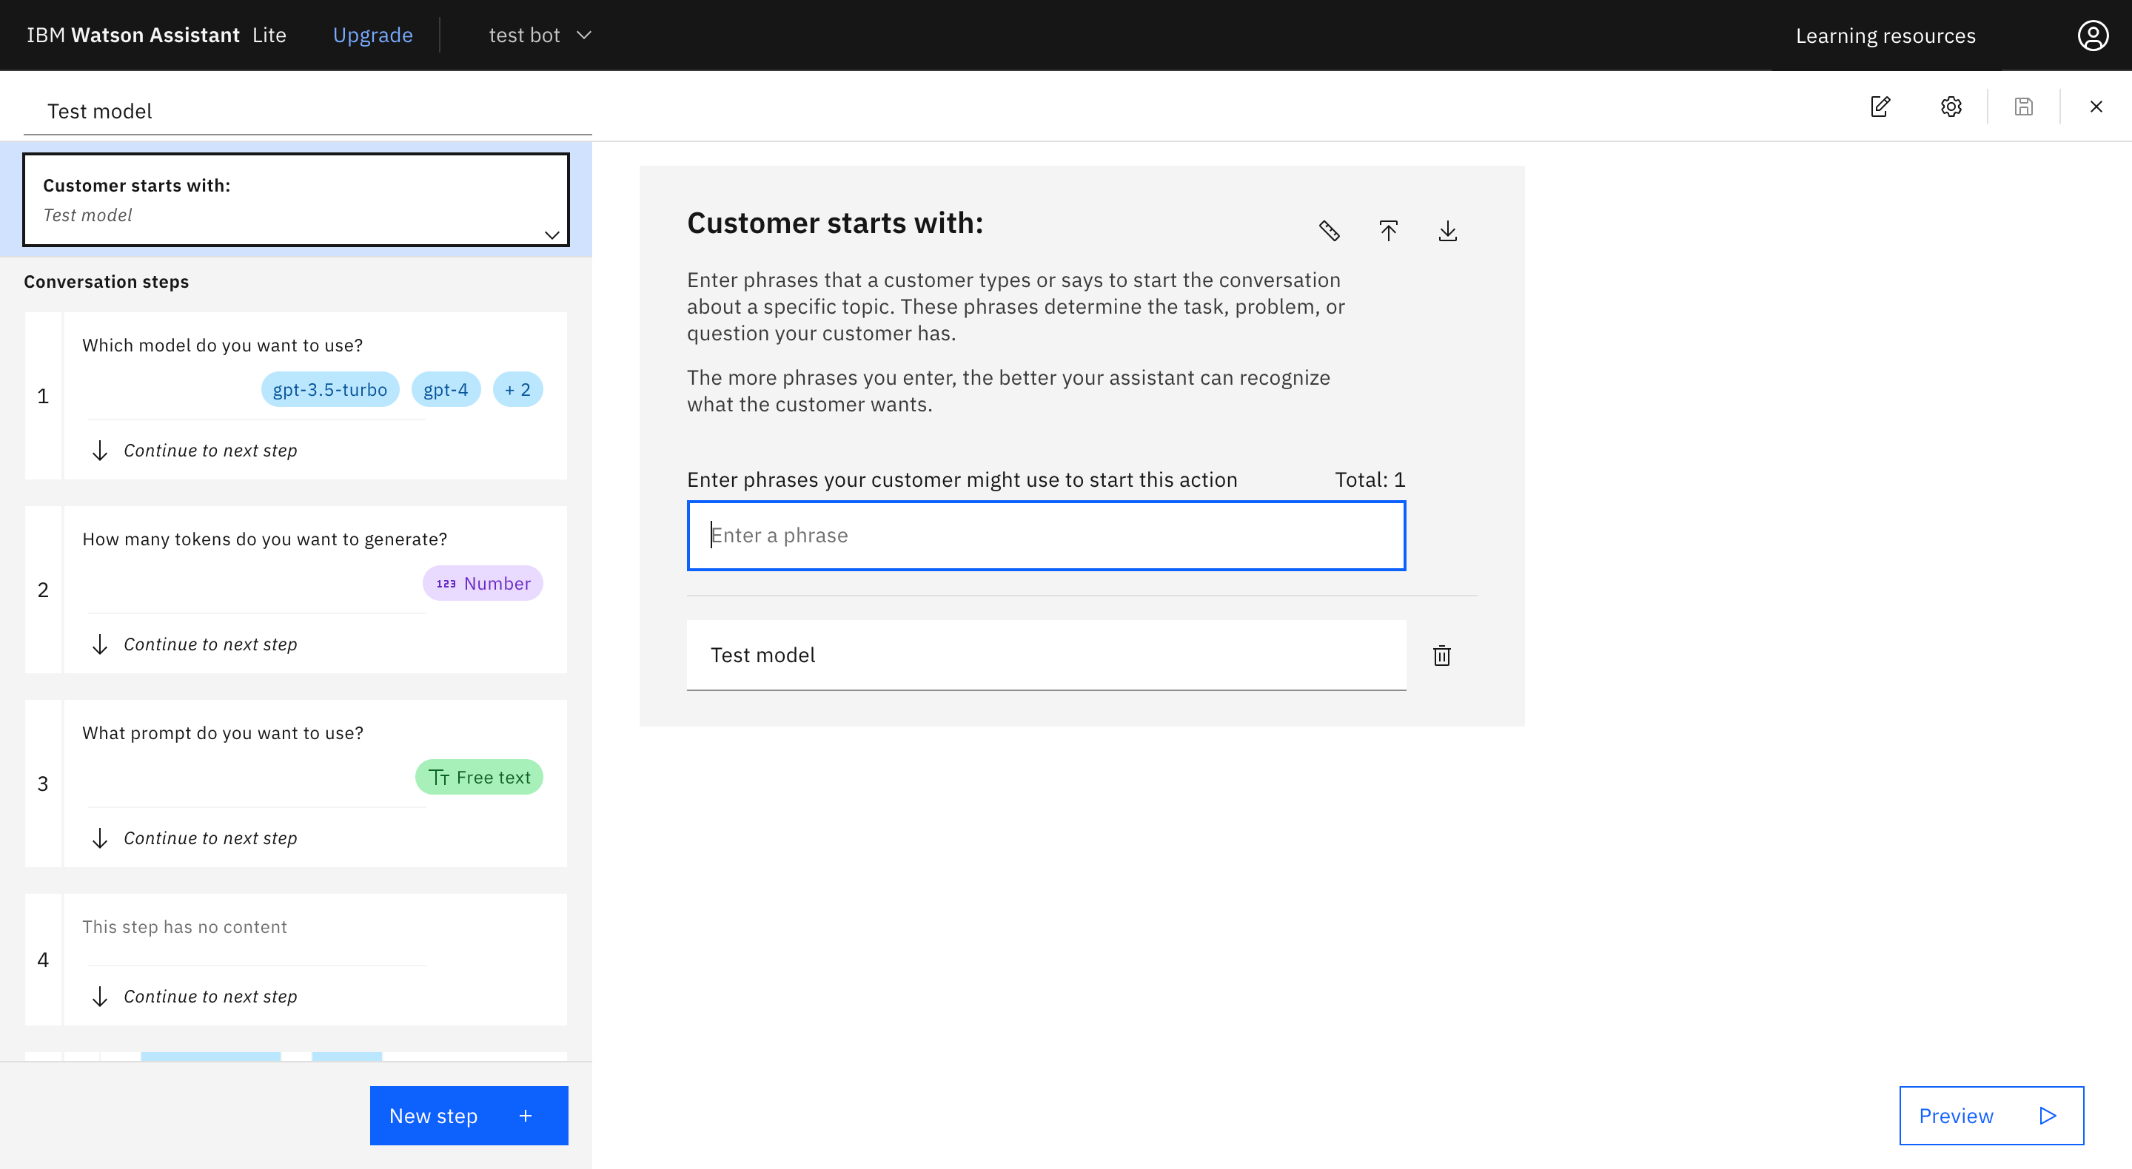
Task: Click the Enter a phrase input field
Action: click(x=1045, y=535)
